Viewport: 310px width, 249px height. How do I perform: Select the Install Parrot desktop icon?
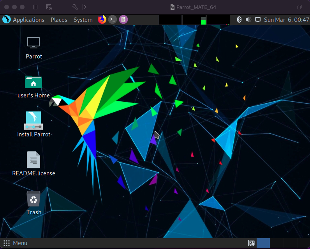pyautogui.click(x=33, y=121)
